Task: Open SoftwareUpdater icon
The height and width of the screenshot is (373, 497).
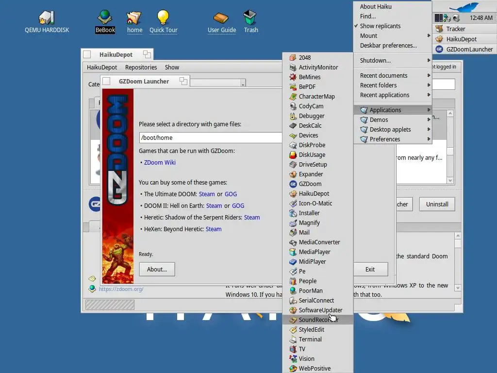Action: pos(293,310)
